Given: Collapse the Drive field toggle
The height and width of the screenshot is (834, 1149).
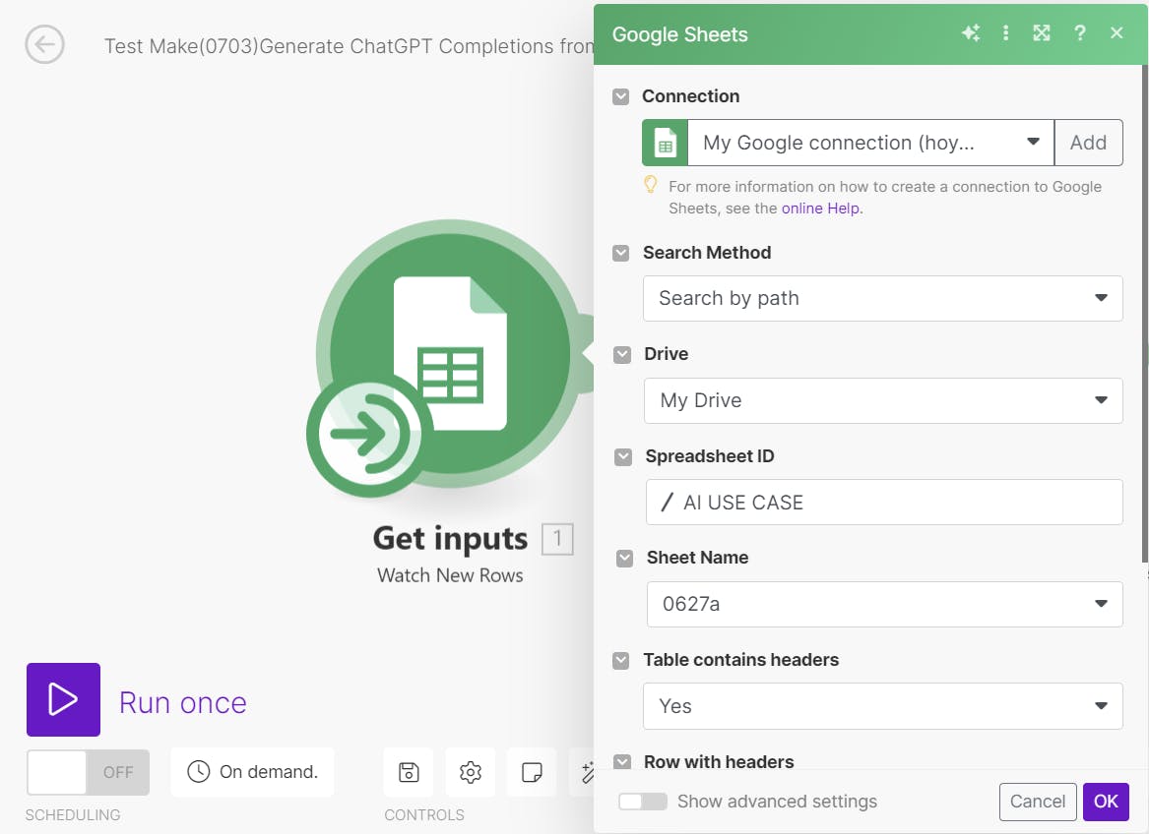Looking at the screenshot, I should point(622,354).
